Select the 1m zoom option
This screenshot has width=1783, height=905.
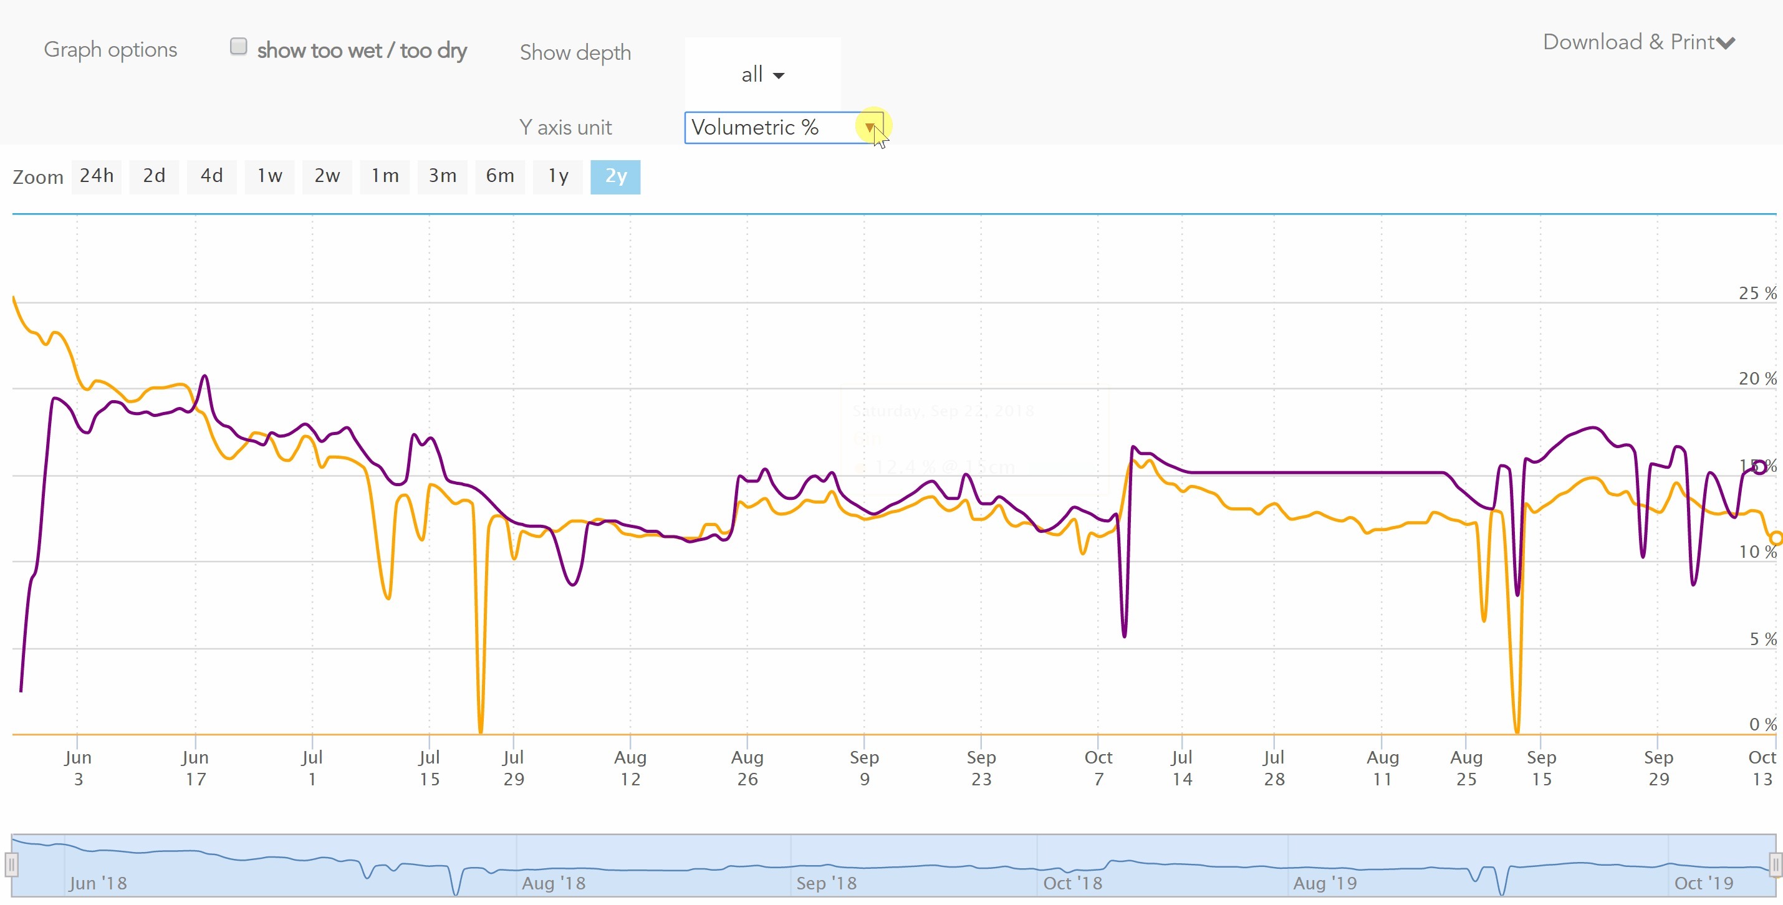(x=385, y=176)
